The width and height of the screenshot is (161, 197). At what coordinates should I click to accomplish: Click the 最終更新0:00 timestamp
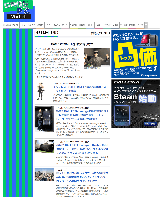pos(100,33)
